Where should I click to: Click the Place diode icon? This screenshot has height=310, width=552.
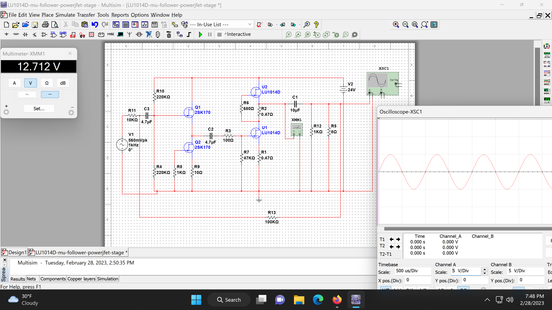tap(25, 34)
